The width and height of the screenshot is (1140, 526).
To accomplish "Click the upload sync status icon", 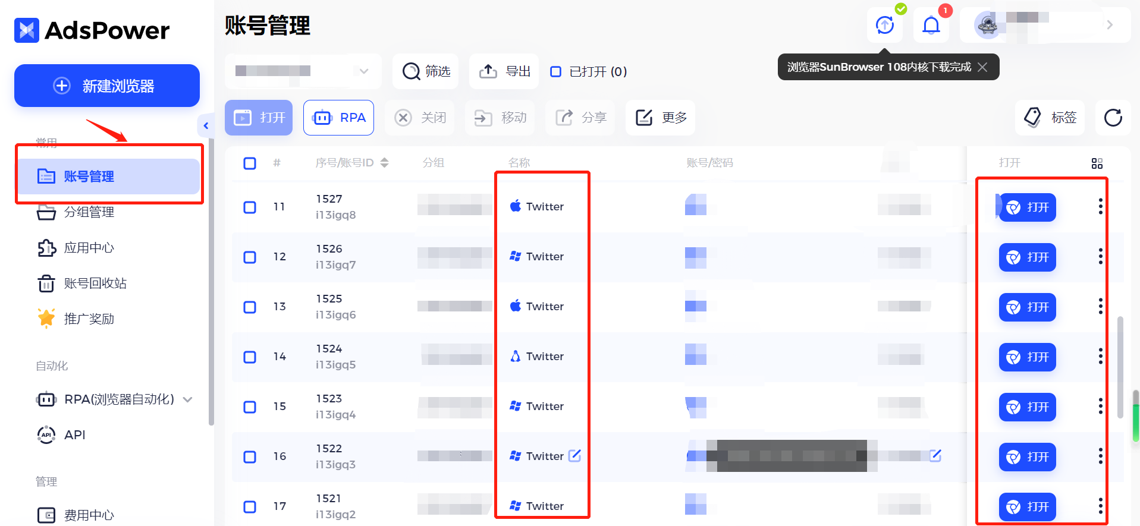I will (x=885, y=25).
